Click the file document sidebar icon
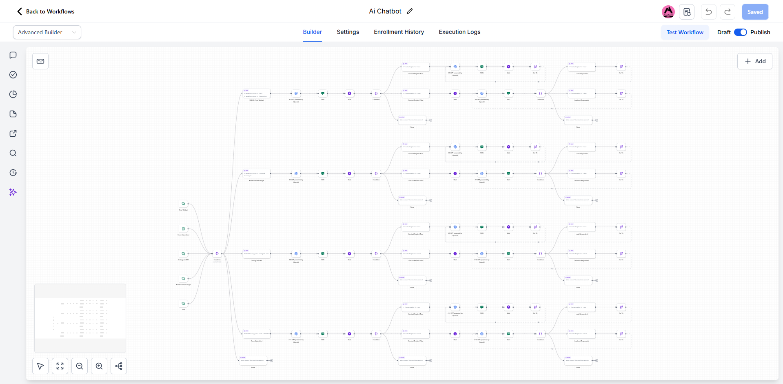 (x=13, y=114)
